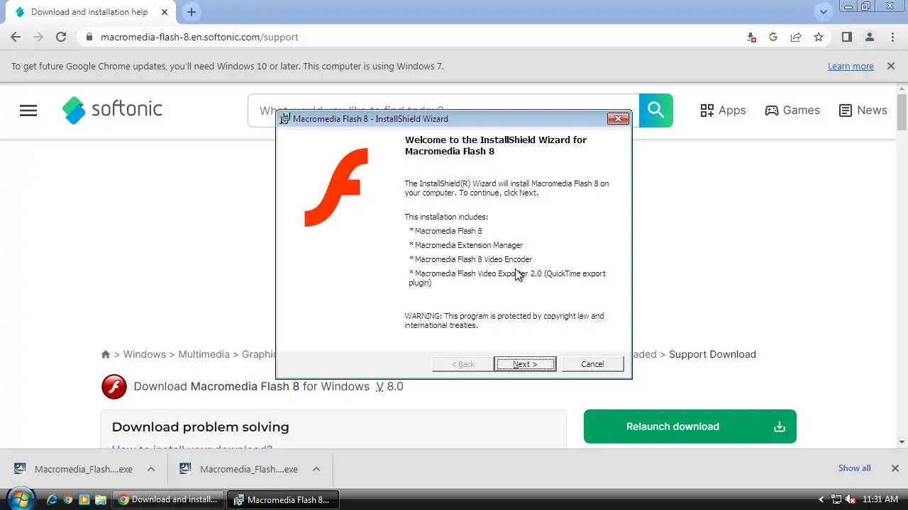The image size is (908, 510).
Task: Click the lock icon in address bar
Action: click(x=89, y=37)
